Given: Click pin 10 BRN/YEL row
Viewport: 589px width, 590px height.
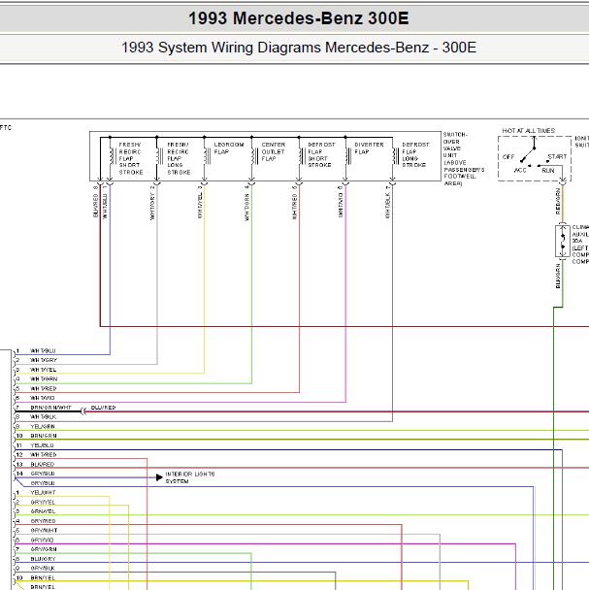Looking at the screenshot, I should pos(35,577).
